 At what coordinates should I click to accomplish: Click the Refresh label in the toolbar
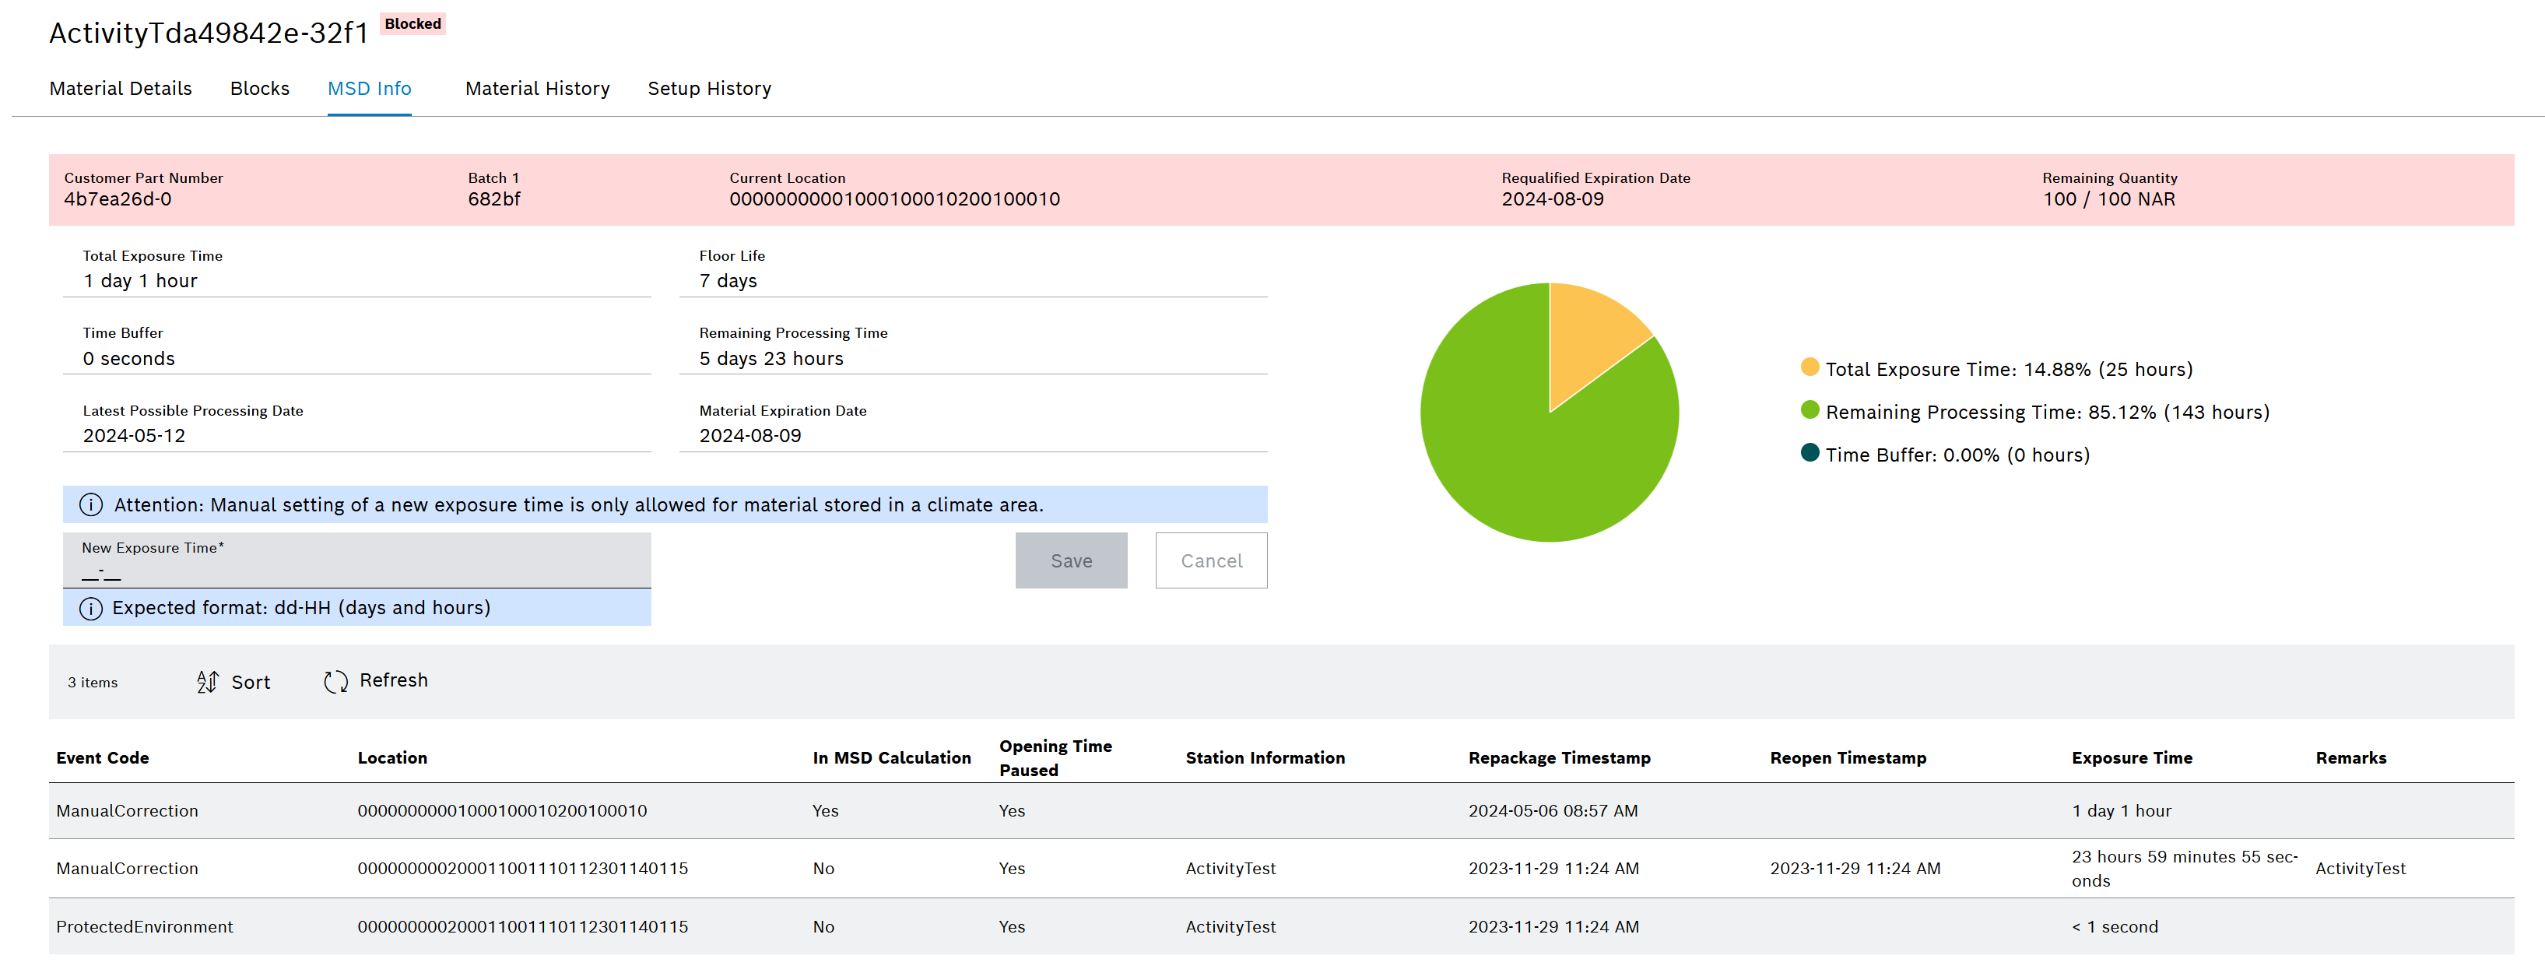(x=393, y=680)
